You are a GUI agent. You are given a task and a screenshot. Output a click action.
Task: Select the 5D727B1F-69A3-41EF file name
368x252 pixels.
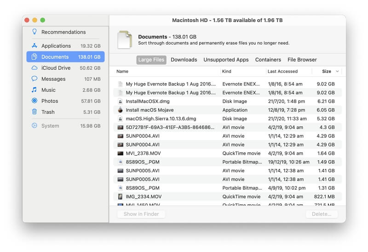pos(170,127)
